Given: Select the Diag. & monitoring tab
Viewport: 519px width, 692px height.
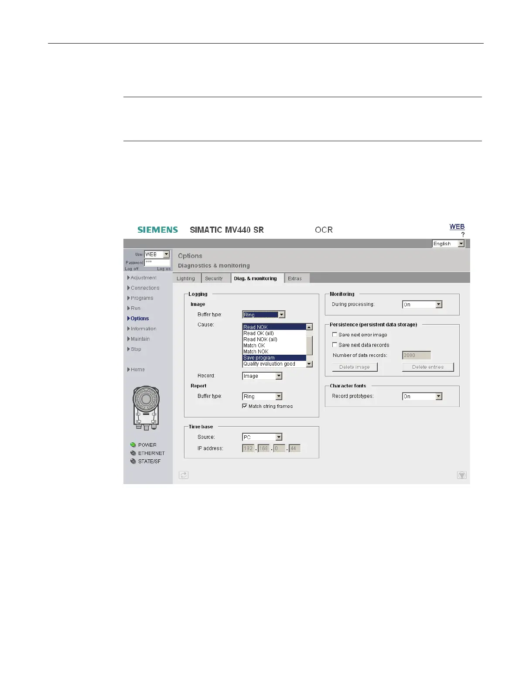Looking at the screenshot, I should pyautogui.click(x=257, y=278).
